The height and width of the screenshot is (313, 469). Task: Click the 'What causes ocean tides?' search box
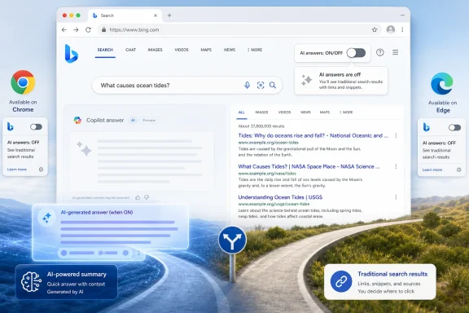[187, 86]
